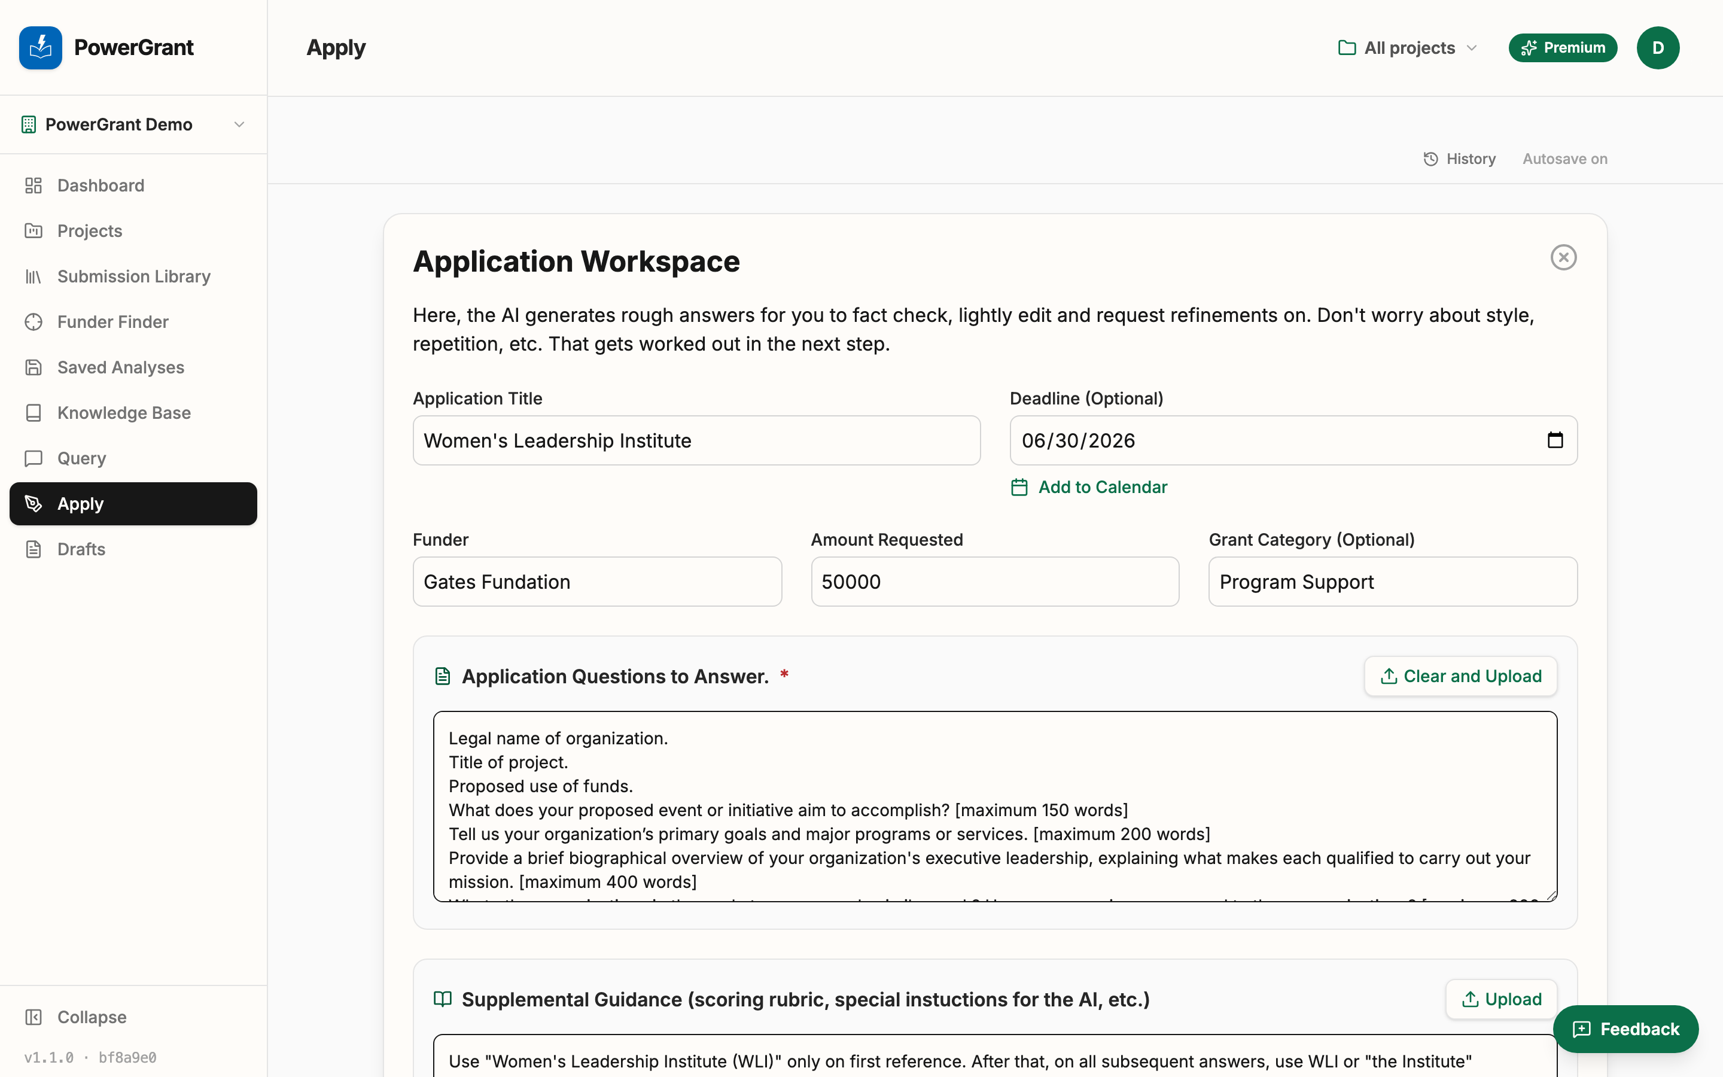The width and height of the screenshot is (1723, 1077).
Task: Click the Application Title input field
Action: point(696,440)
